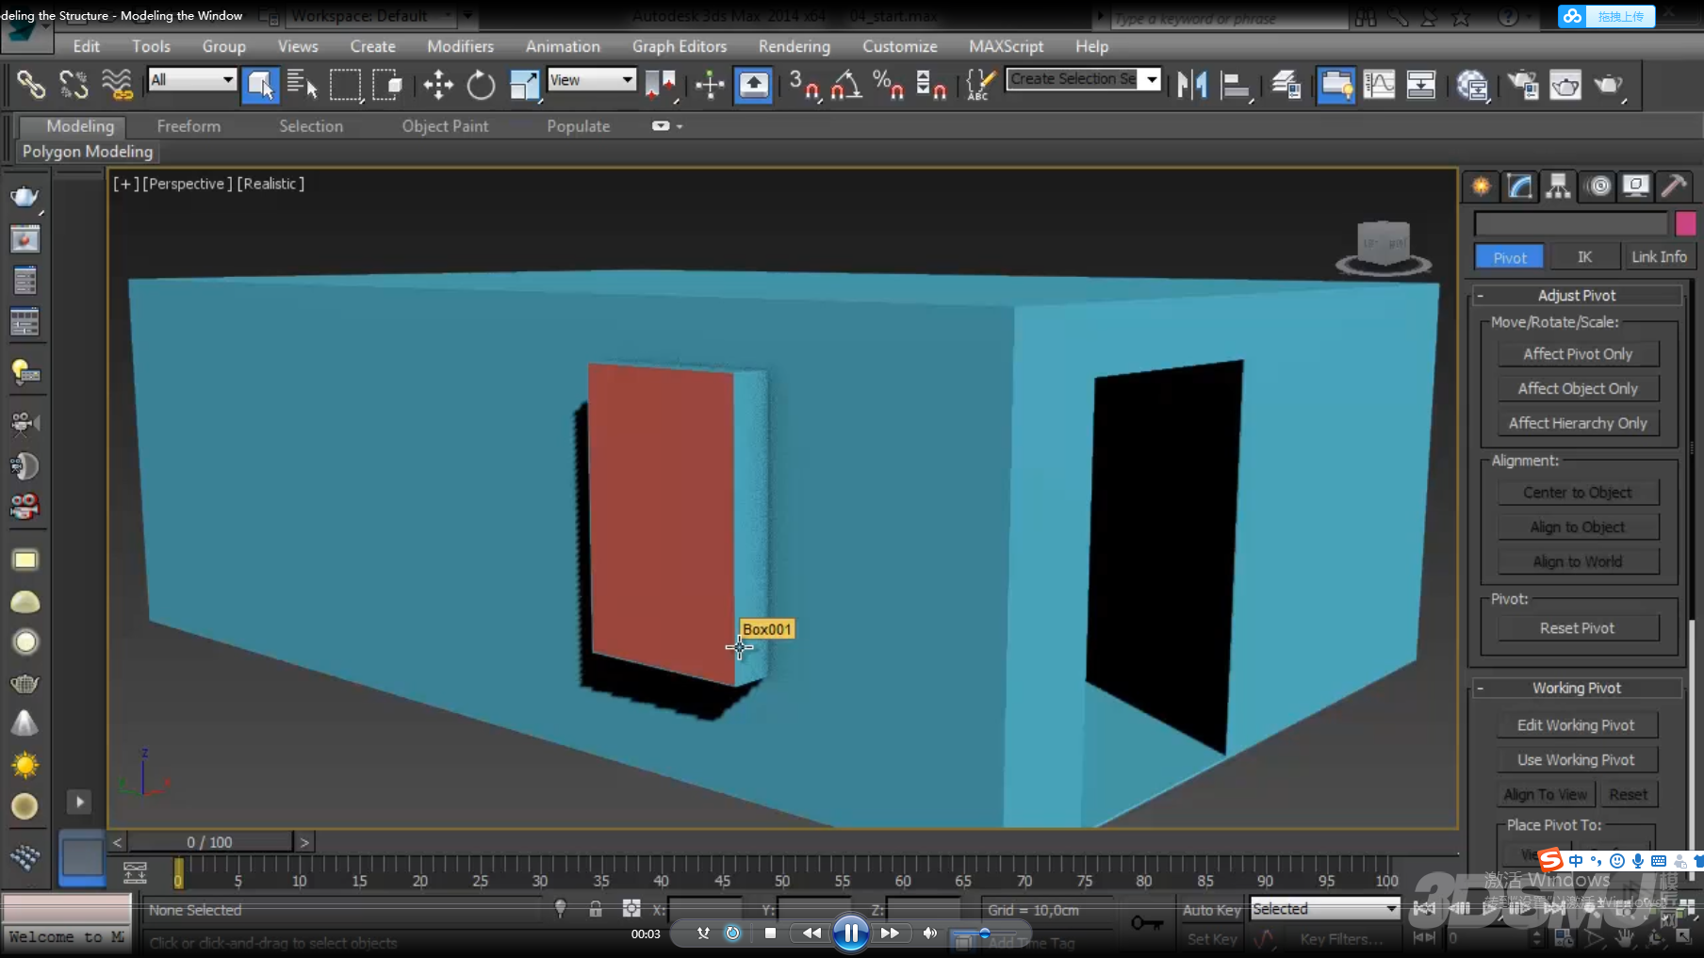Open the Selected key filter dropdown

tap(1324, 909)
